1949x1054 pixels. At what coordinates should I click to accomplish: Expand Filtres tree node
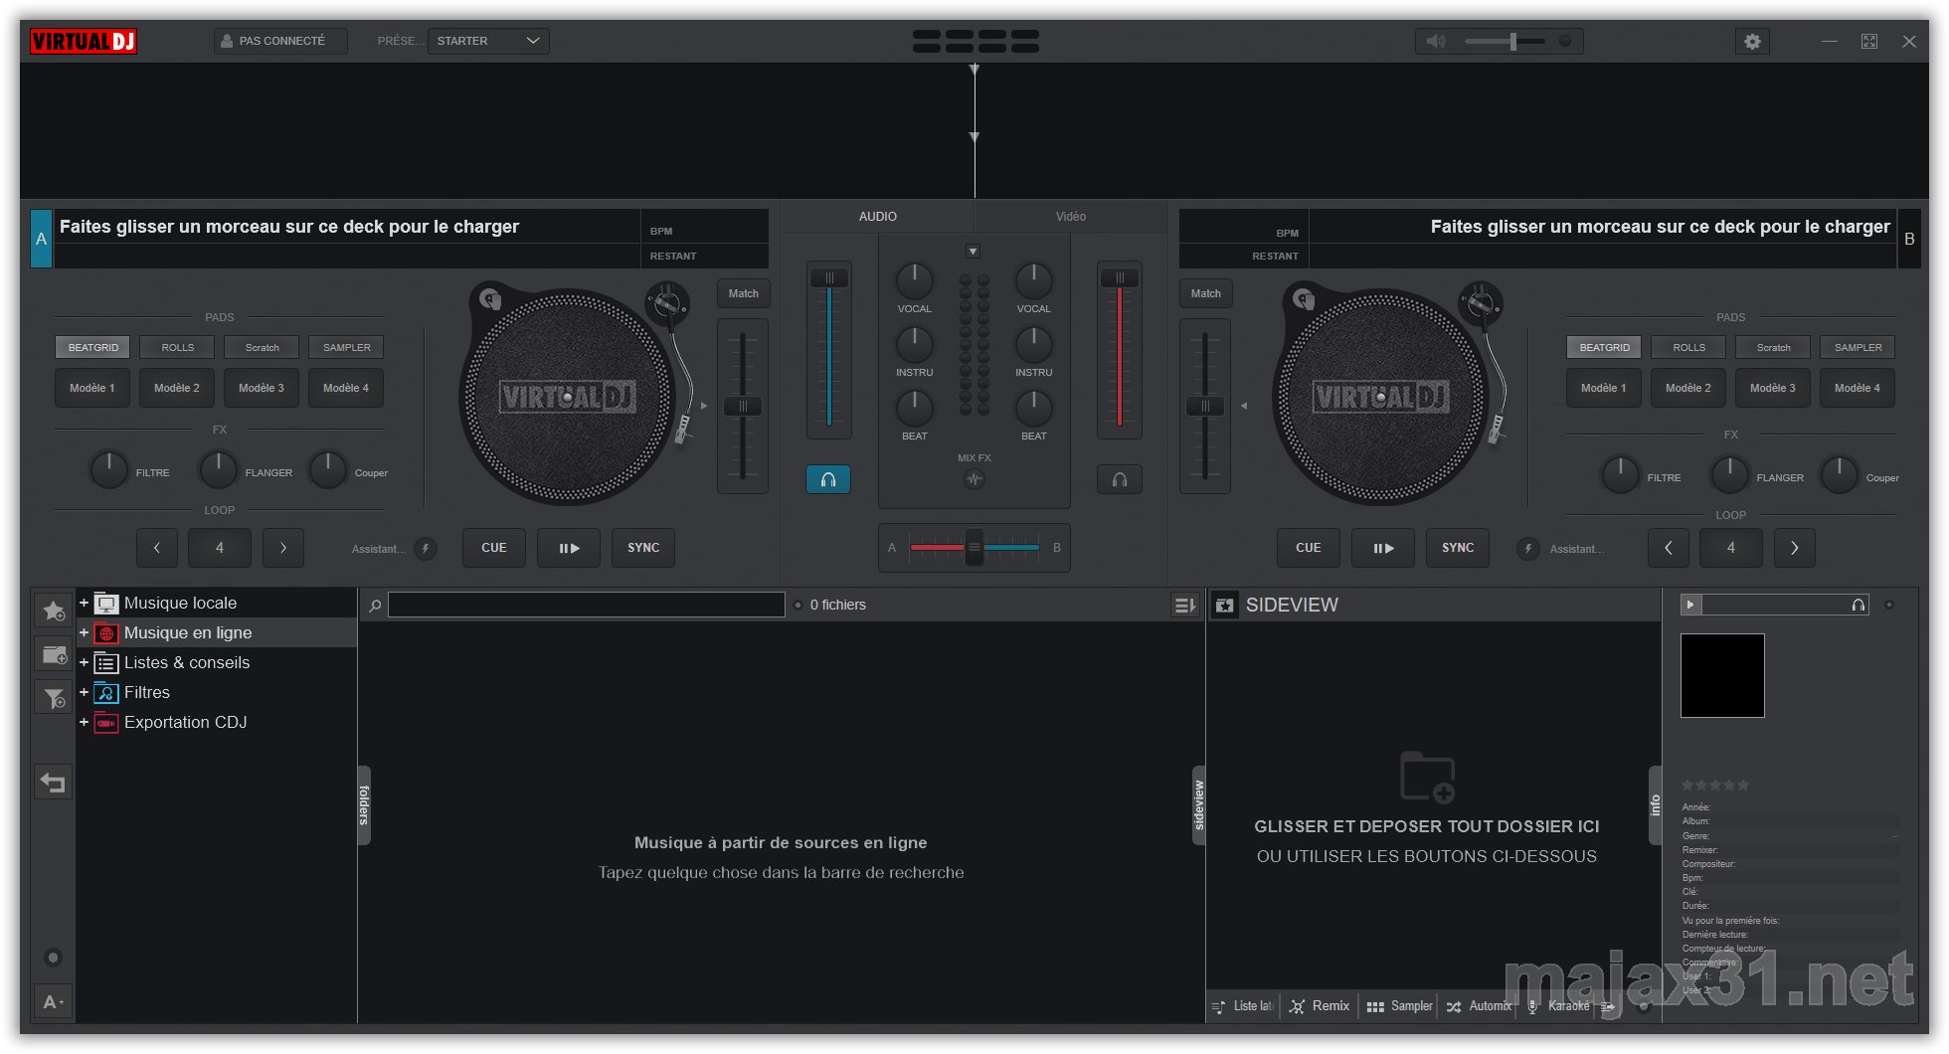pos(85,692)
